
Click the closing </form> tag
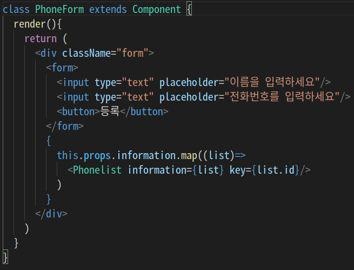tap(65, 126)
